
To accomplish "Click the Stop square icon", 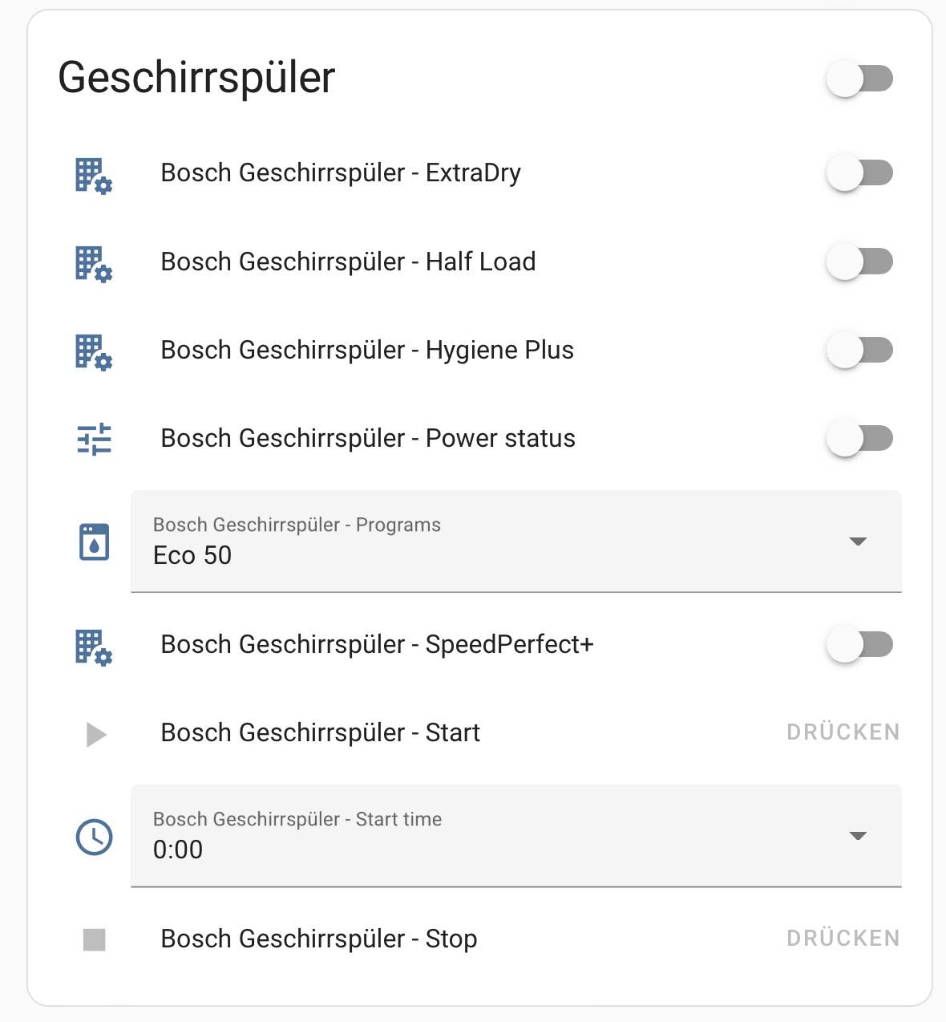I will tap(95, 939).
